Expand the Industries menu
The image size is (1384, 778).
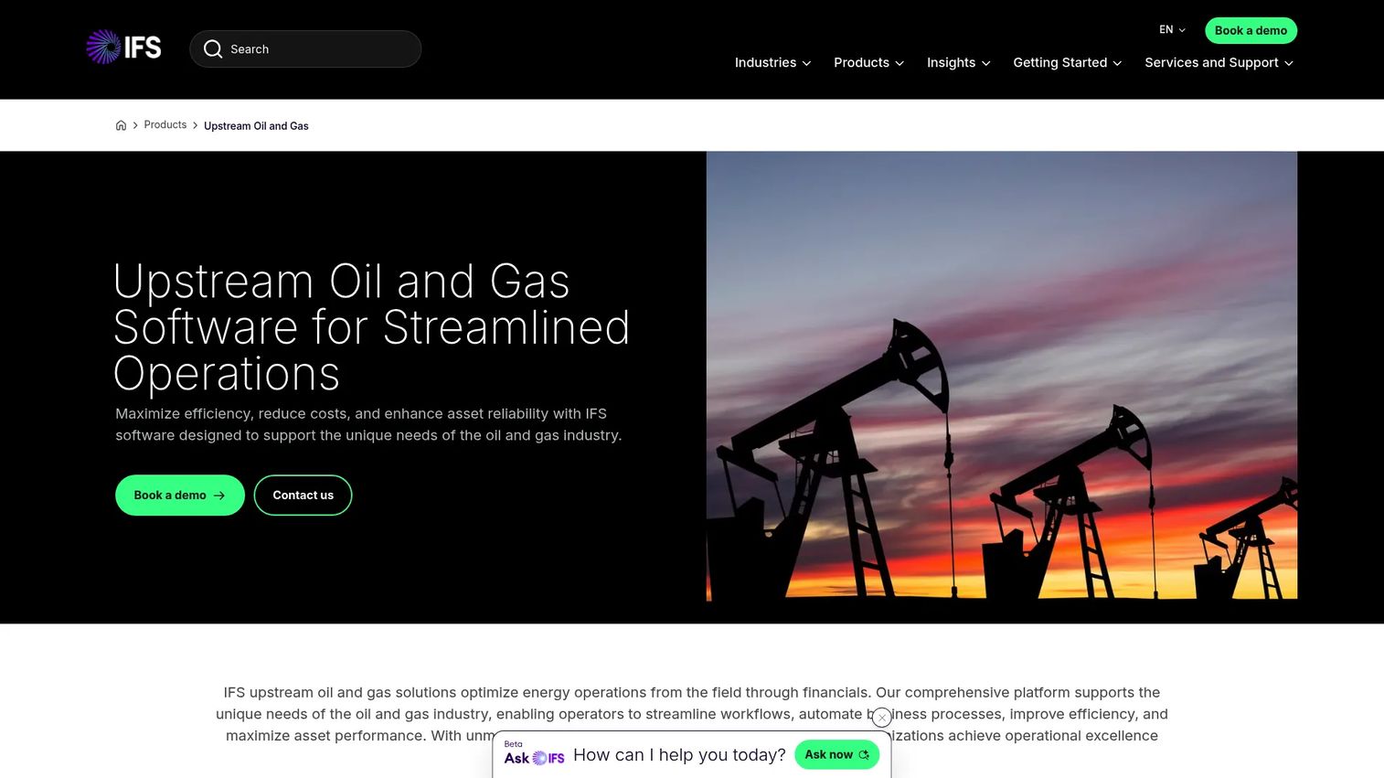[772, 63]
